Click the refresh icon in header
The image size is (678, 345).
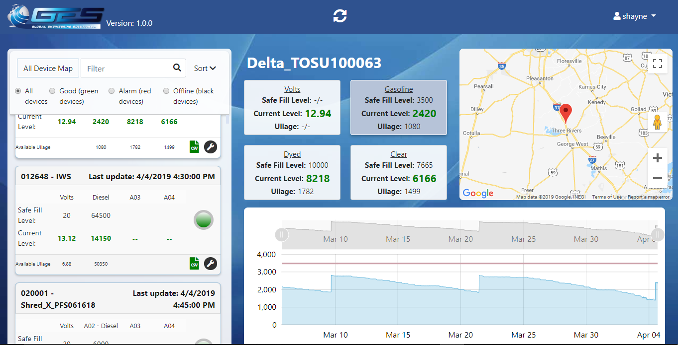[x=339, y=16]
